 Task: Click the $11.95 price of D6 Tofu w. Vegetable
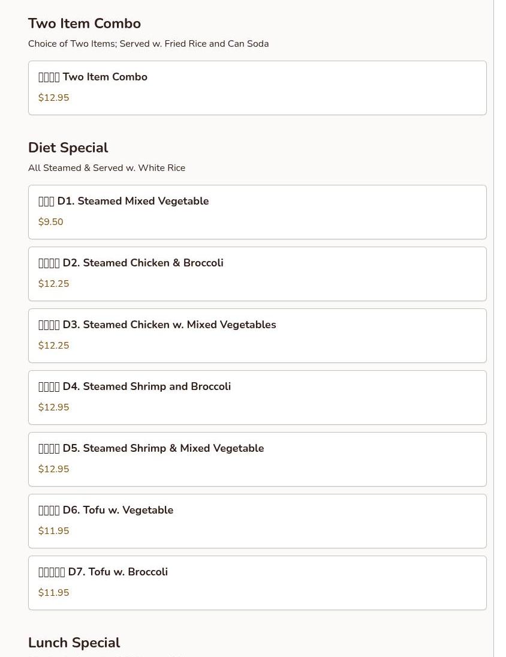(53, 531)
